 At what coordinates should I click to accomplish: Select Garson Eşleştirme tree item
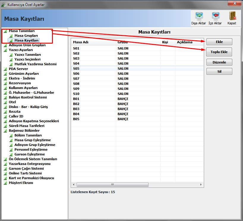[30, 154]
